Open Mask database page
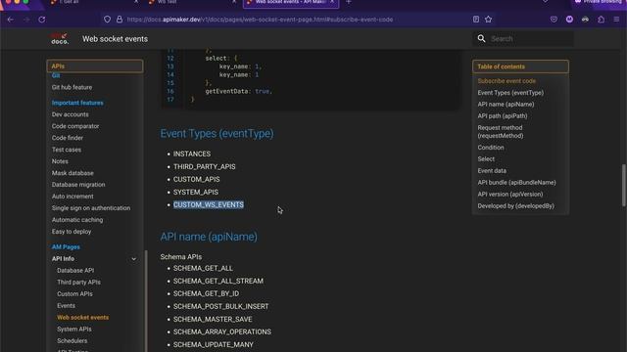This screenshot has height=352, width=627. pos(72,173)
